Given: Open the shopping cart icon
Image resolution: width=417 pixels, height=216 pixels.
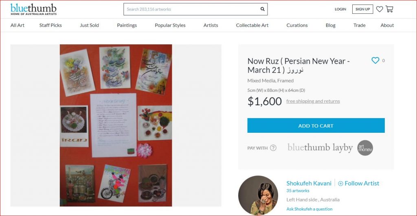Looking at the screenshot, I should click(x=389, y=9).
